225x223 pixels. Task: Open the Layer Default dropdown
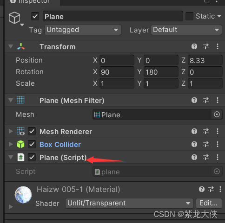pyautogui.click(x=186, y=30)
